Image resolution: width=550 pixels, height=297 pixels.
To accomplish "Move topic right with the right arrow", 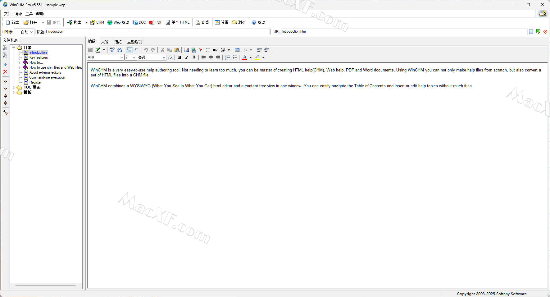I will click(5, 103).
